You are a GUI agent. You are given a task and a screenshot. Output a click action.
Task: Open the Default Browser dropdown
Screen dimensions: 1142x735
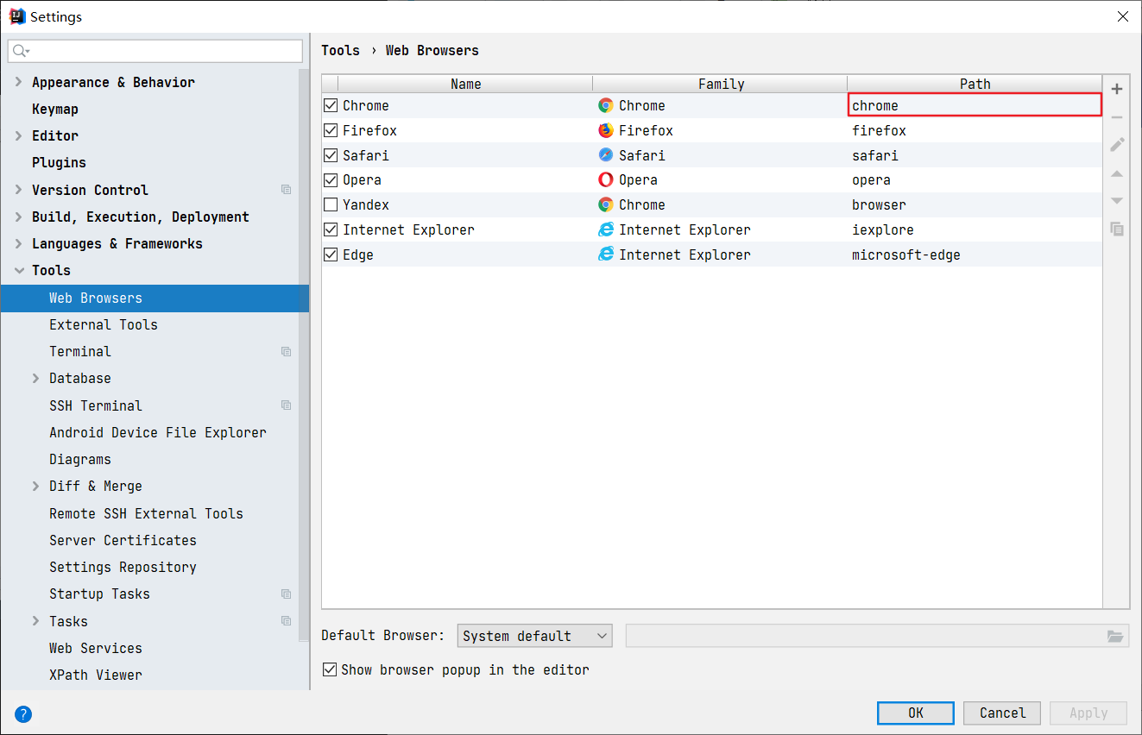pos(534,635)
